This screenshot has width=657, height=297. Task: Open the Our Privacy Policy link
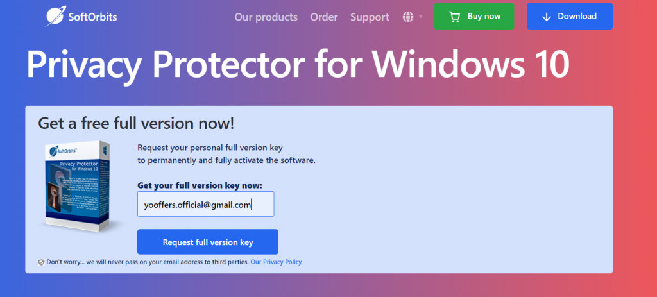pyautogui.click(x=276, y=262)
